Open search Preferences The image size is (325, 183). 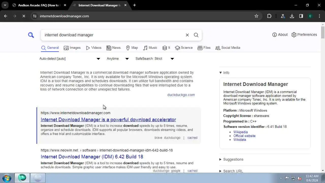coord(304,35)
